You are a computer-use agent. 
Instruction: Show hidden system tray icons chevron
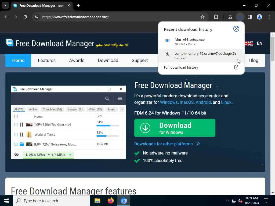point(227,201)
